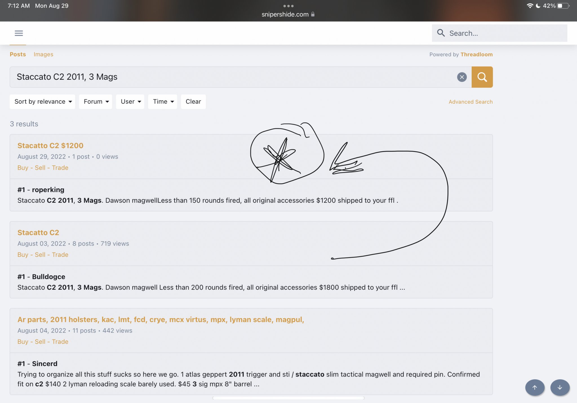
Task: Open the Advanced Search link
Action: click(471, 102)
